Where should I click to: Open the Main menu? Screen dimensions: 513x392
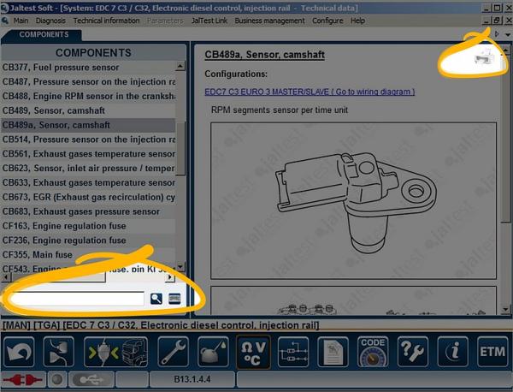pos(21,21)
